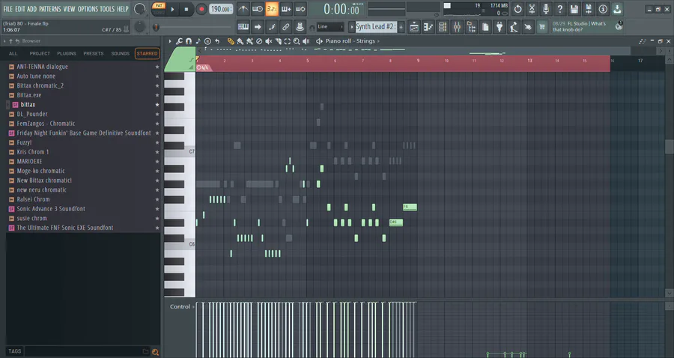Toggle wait for input before recording
The image size is (674, 358).
tap(258, 8)
